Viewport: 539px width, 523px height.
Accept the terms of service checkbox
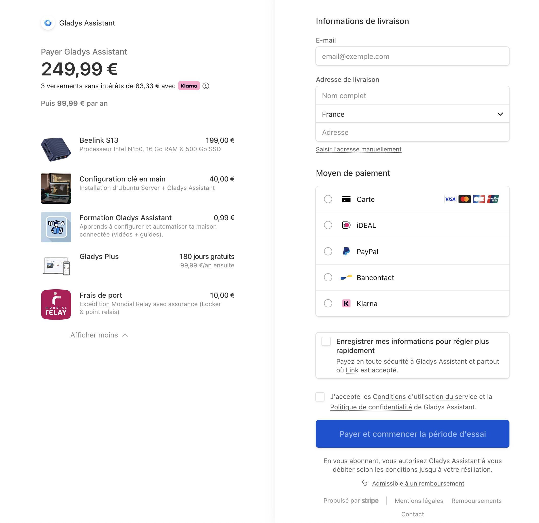(320, 397)
